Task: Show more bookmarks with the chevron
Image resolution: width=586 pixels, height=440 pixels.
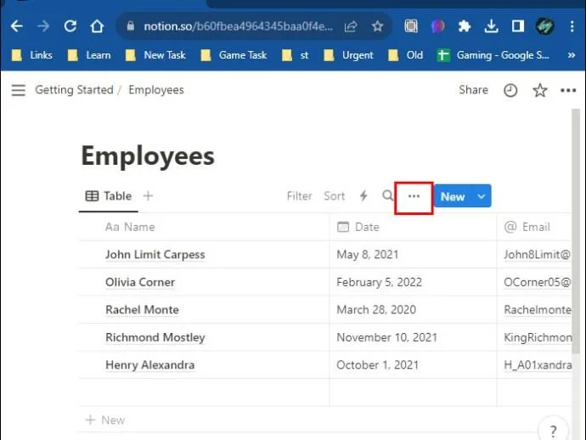Action: pyautogui.click(x=571, y=55)
